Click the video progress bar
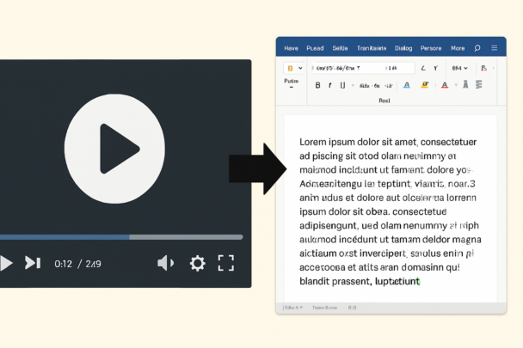523x348 pixels. click(x=120, y=237)
